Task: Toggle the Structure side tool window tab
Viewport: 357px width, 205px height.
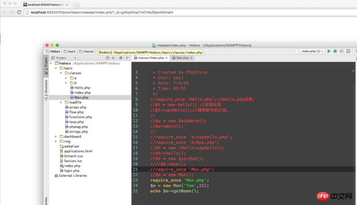Action: [x=46, y=88]
